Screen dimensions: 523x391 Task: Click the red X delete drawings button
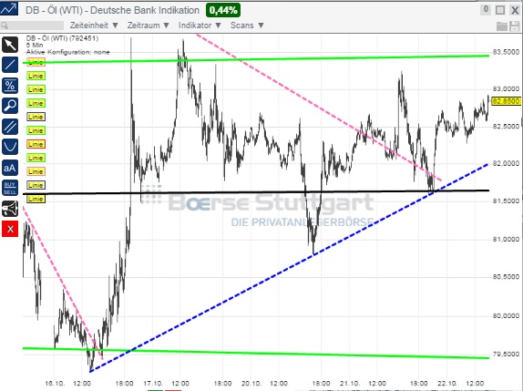(10, 229)
